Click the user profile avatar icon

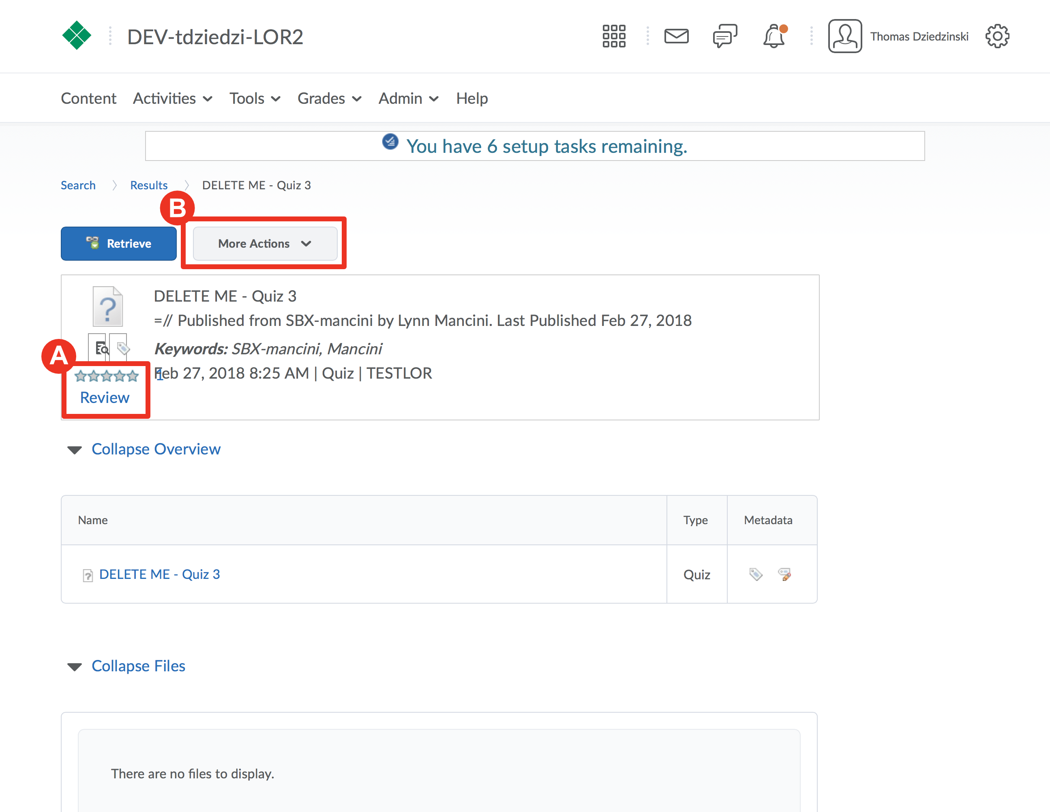pyautogui.click(x=845, y=36)
